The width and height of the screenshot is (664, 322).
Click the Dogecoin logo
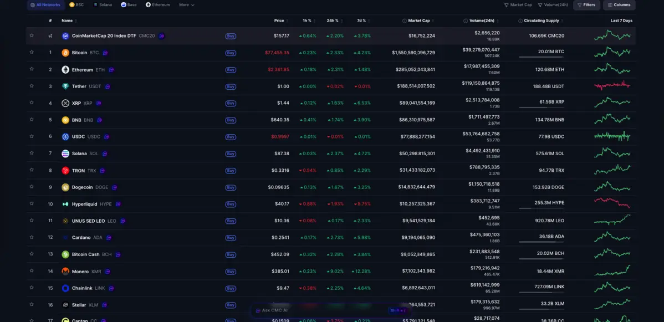(65, 187)
